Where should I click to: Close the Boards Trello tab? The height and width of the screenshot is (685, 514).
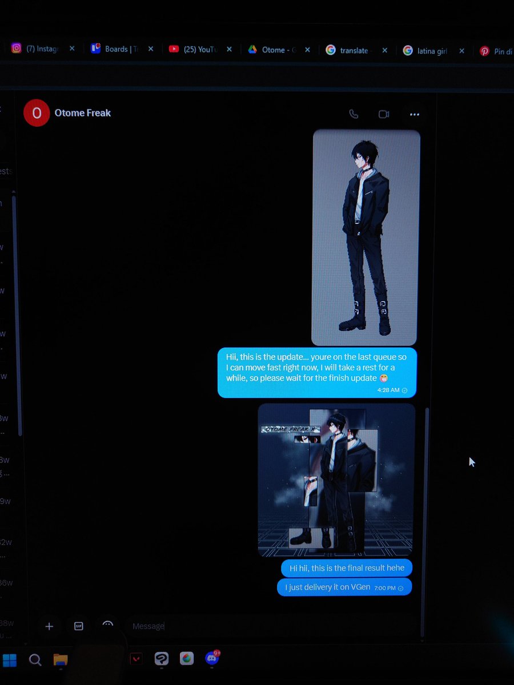pyautogui.click(x=151, y=49)
